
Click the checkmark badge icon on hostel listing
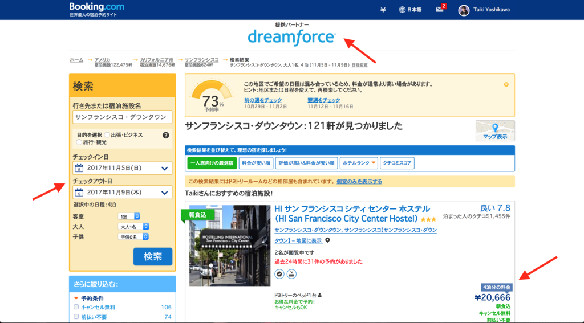pos(279,274)
